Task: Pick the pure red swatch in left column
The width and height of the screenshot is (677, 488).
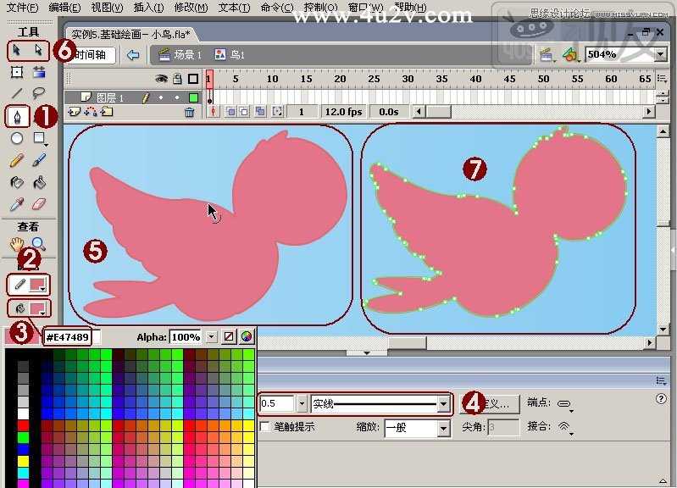Action: pyautogui.click(x=24, y=426)
